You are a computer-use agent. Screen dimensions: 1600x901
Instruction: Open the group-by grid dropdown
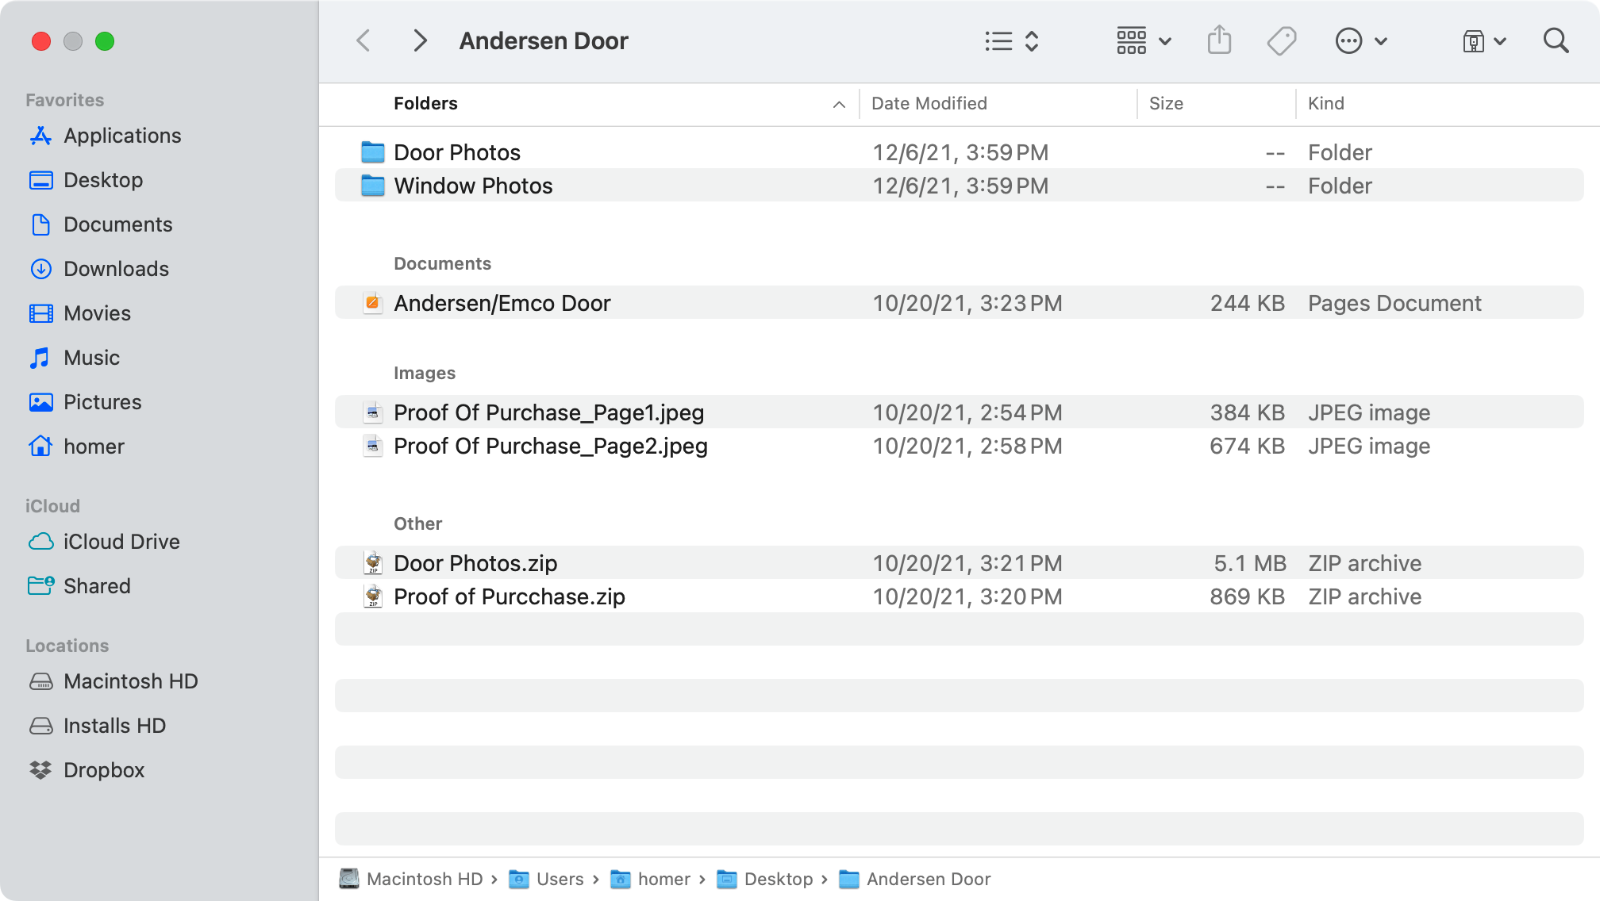1143,40
